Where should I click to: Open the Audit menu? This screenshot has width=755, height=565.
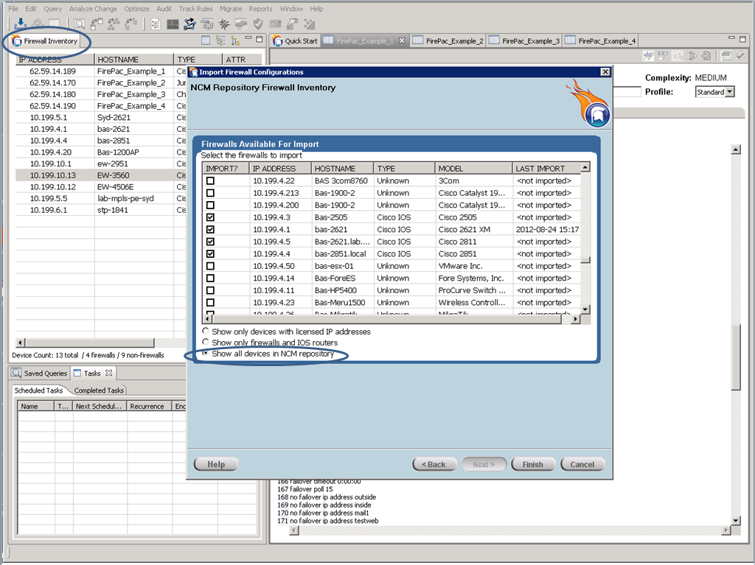164,9
